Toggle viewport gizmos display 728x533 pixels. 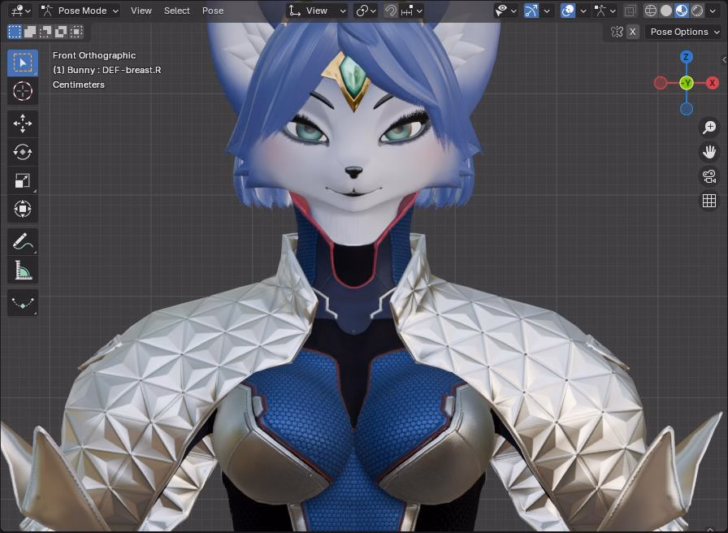531,11
